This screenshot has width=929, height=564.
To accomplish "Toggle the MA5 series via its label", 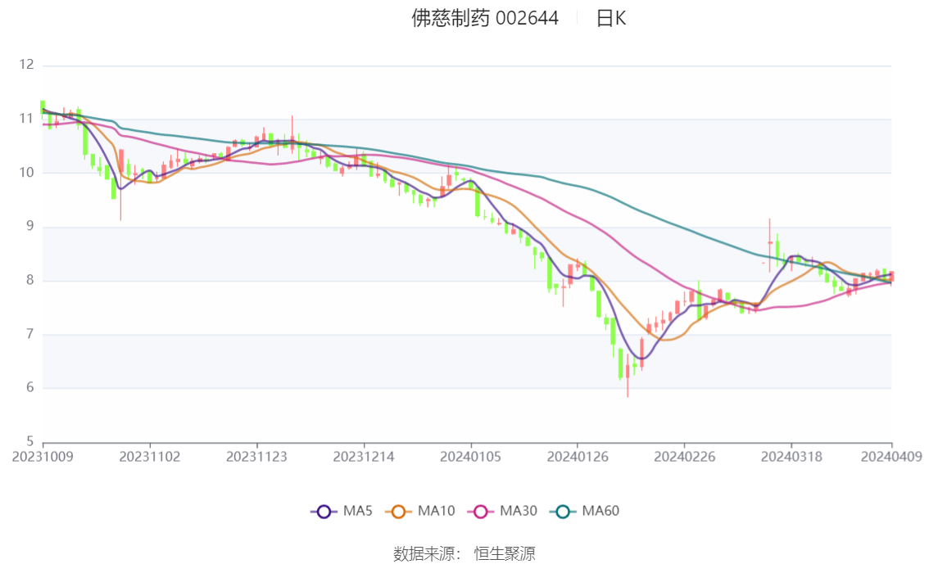I will (358, 512).
